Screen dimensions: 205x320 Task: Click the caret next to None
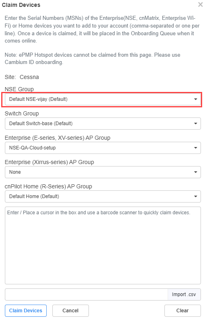pyautogui.click(x=196, y=172)
